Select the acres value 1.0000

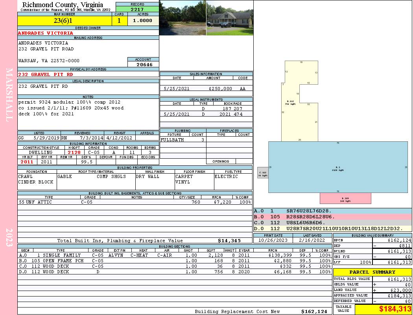click(x=142, y=21)
